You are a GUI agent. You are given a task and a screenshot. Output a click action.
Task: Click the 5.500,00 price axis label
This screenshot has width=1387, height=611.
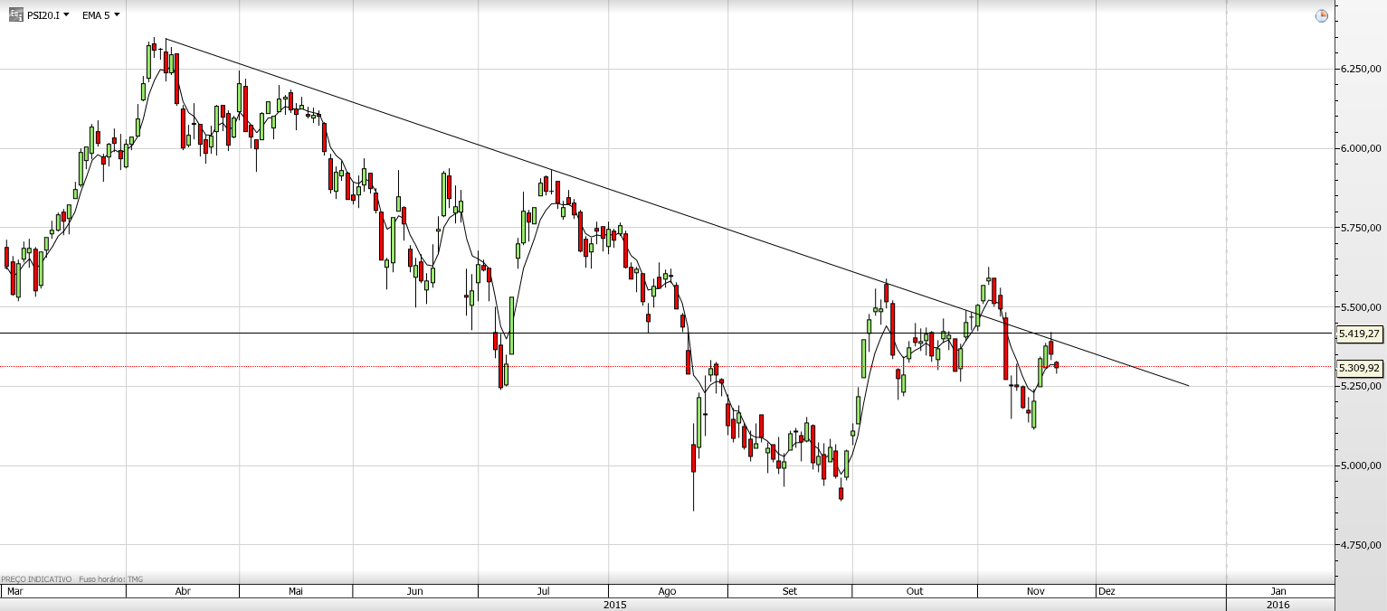1361,307
